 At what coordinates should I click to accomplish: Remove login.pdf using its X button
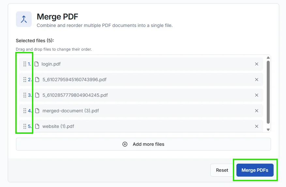point(257,64)
